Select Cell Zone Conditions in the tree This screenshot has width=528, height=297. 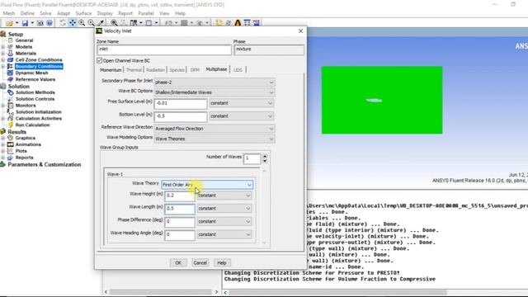(x=39, y=60)
